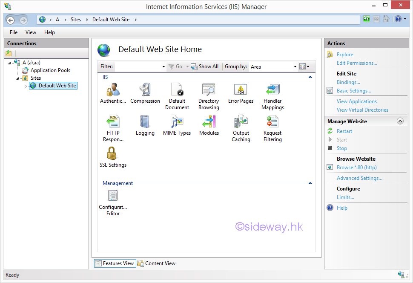Collapse the Manage Website actions section

(x=400, y=121)
